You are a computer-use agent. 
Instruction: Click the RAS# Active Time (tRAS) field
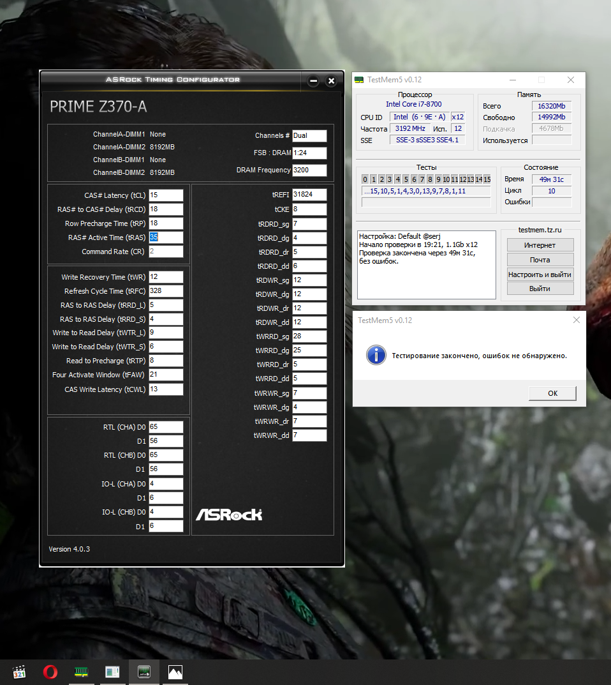coord(166,237)
